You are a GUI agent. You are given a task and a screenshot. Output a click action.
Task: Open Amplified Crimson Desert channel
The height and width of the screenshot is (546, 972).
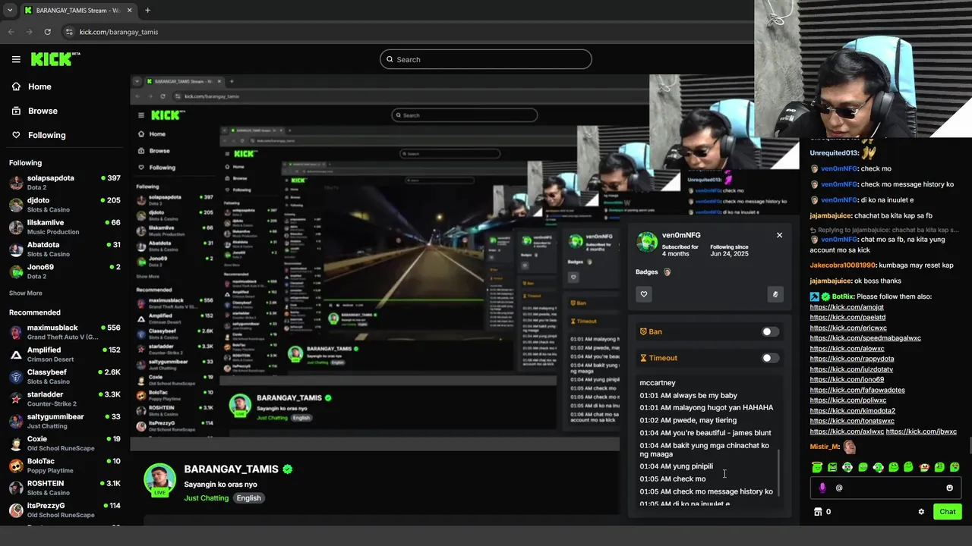[x=65, y=354]
